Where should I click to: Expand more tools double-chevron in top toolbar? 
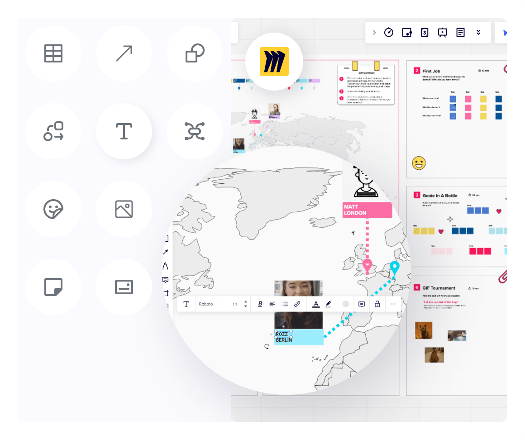[478, 33]
